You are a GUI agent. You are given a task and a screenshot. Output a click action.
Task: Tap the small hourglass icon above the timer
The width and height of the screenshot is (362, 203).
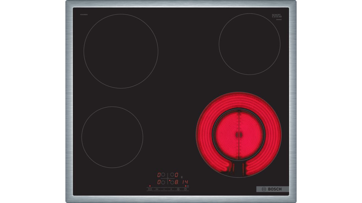pyautogui.click(x=181, y=177)
